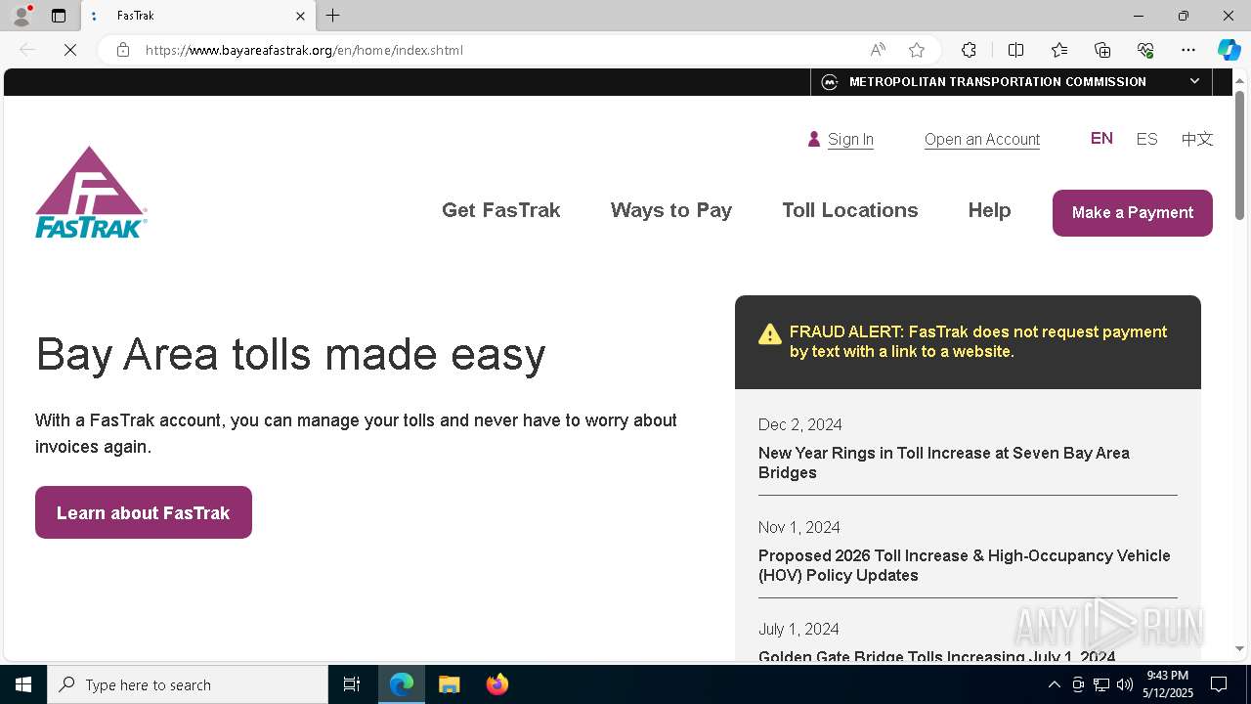Open New Year Rings in Toll Increase article
Screen dimensions: 1251x704
click(944, 462)
